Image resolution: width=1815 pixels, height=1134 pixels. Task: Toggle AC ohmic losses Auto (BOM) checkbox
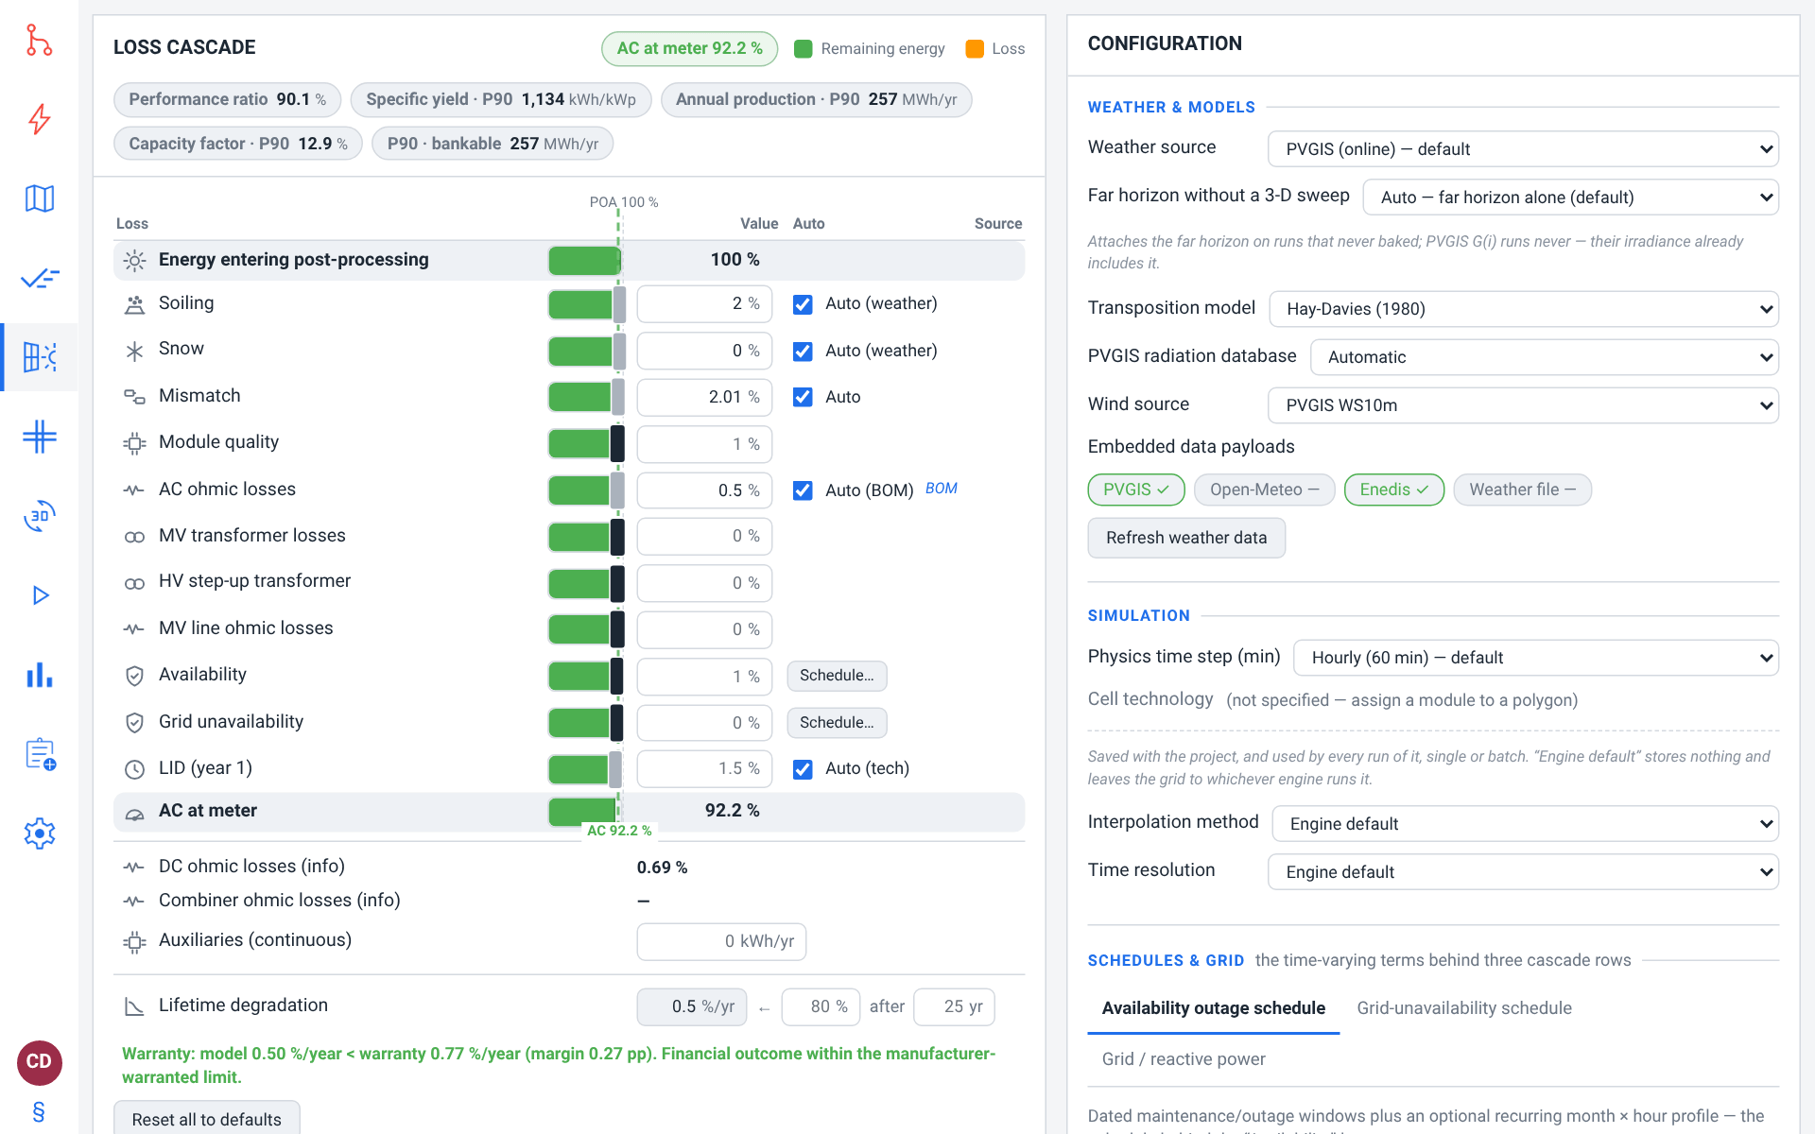coord(803,490)
